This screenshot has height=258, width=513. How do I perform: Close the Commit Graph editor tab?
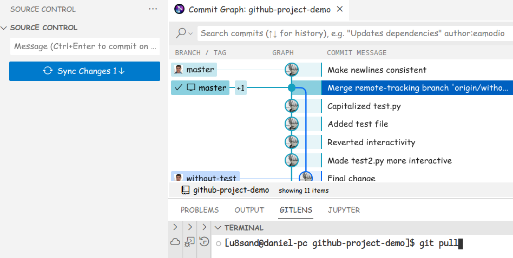pos(339,10)
